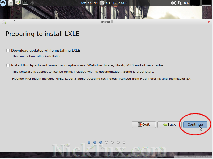
Task: Click the first installer progress dot
Action: click(89, 142)
